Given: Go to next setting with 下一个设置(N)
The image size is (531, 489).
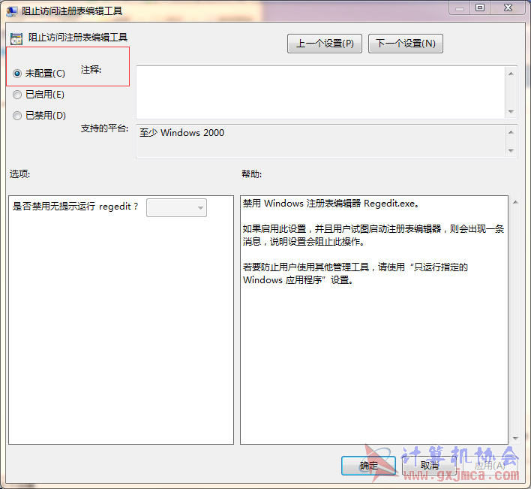Looking at the screenshot, I should tap(406, 44).
